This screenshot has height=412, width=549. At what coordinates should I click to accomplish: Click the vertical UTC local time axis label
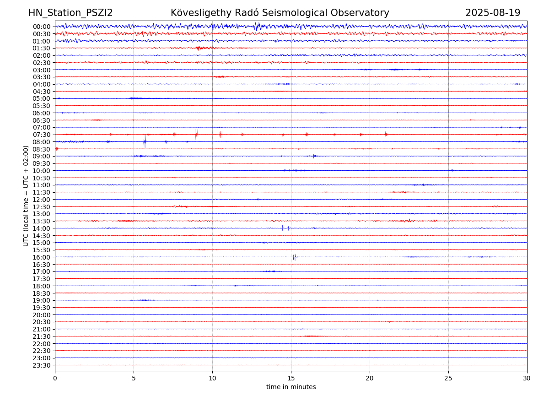pyautogui.click(x=26, y=195)
